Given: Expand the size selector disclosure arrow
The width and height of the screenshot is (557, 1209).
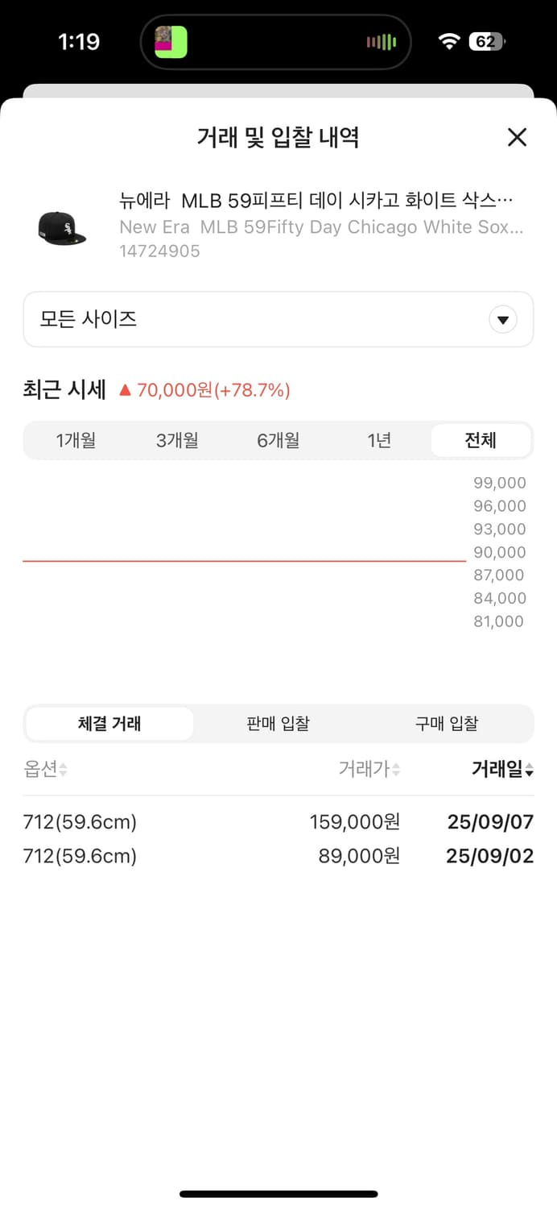Looking at the screenshot, I should click(x=503, y=319).
